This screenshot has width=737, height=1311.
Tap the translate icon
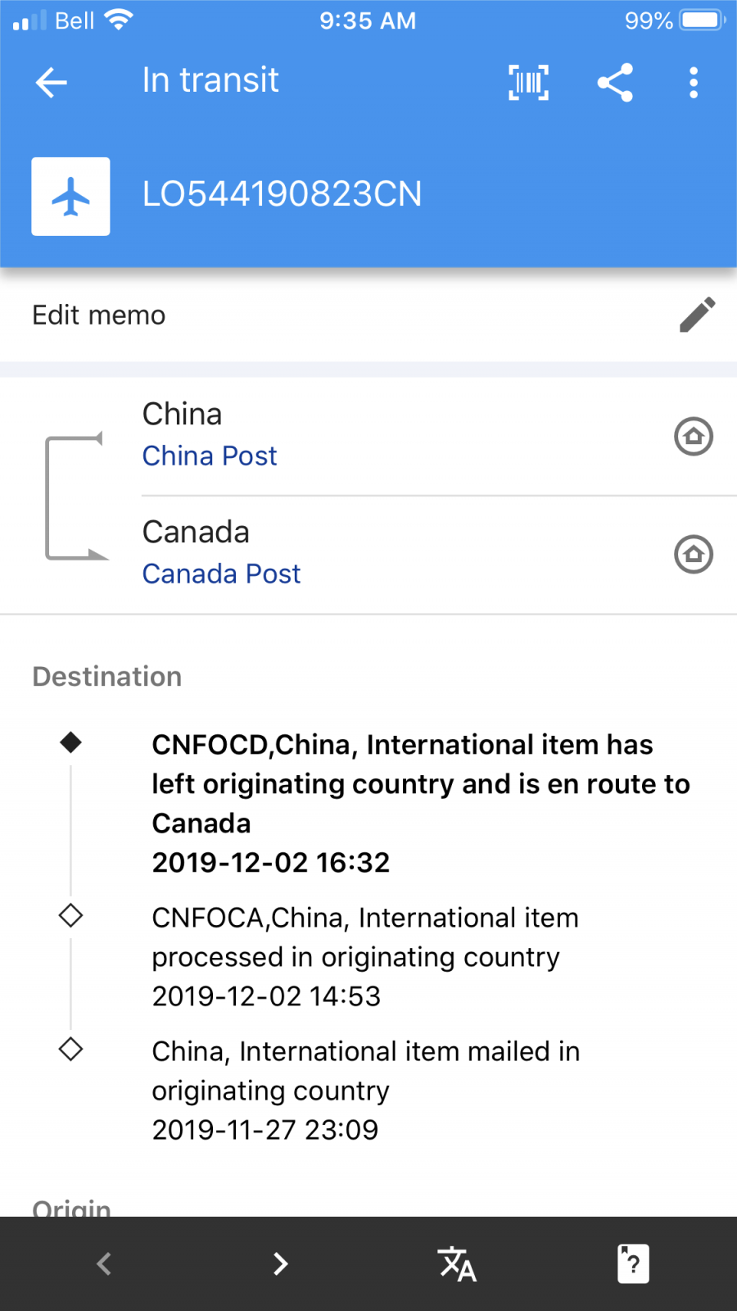point(457,1263)
